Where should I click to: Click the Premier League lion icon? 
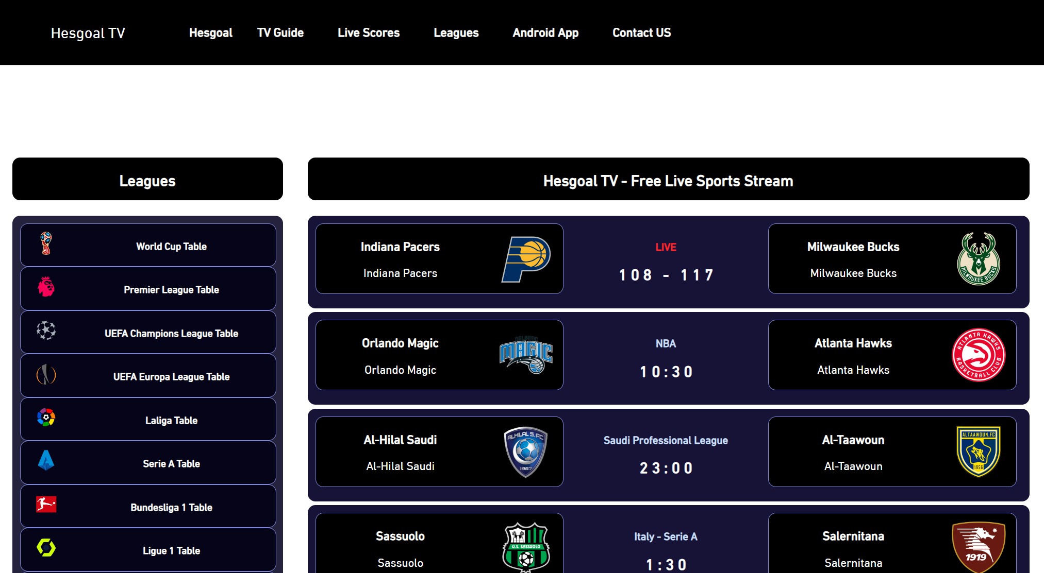(46, 287)
